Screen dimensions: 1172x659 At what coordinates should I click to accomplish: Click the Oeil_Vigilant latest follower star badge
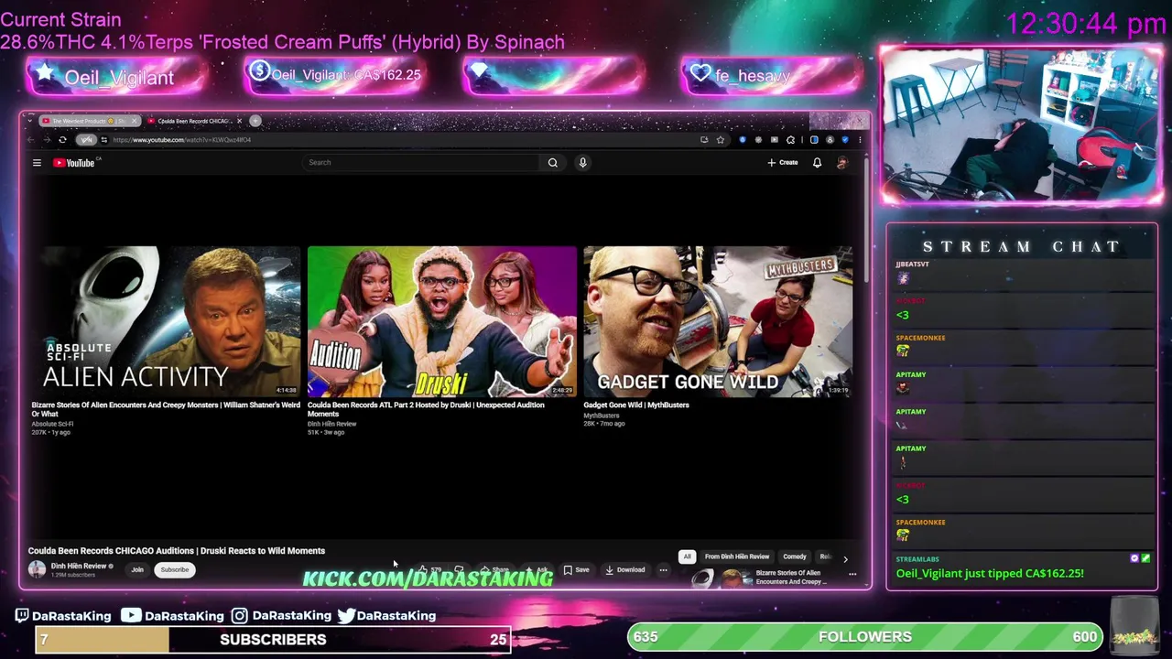tap(116, 77)
